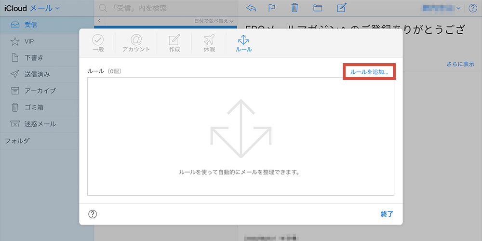The image size is (482, 241).
Task: Click the reply arrow icon in toolbar
Action: [251, 8]
